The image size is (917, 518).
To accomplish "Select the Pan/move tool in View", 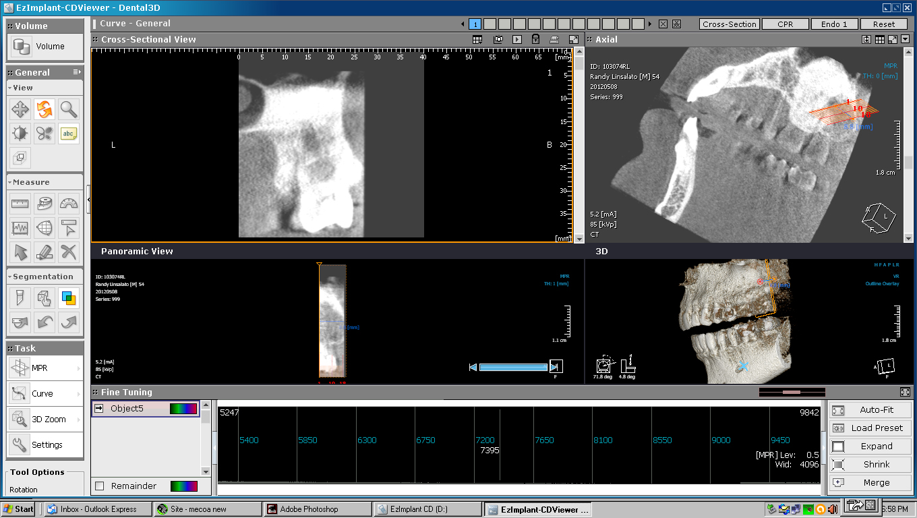I will 20,109.
